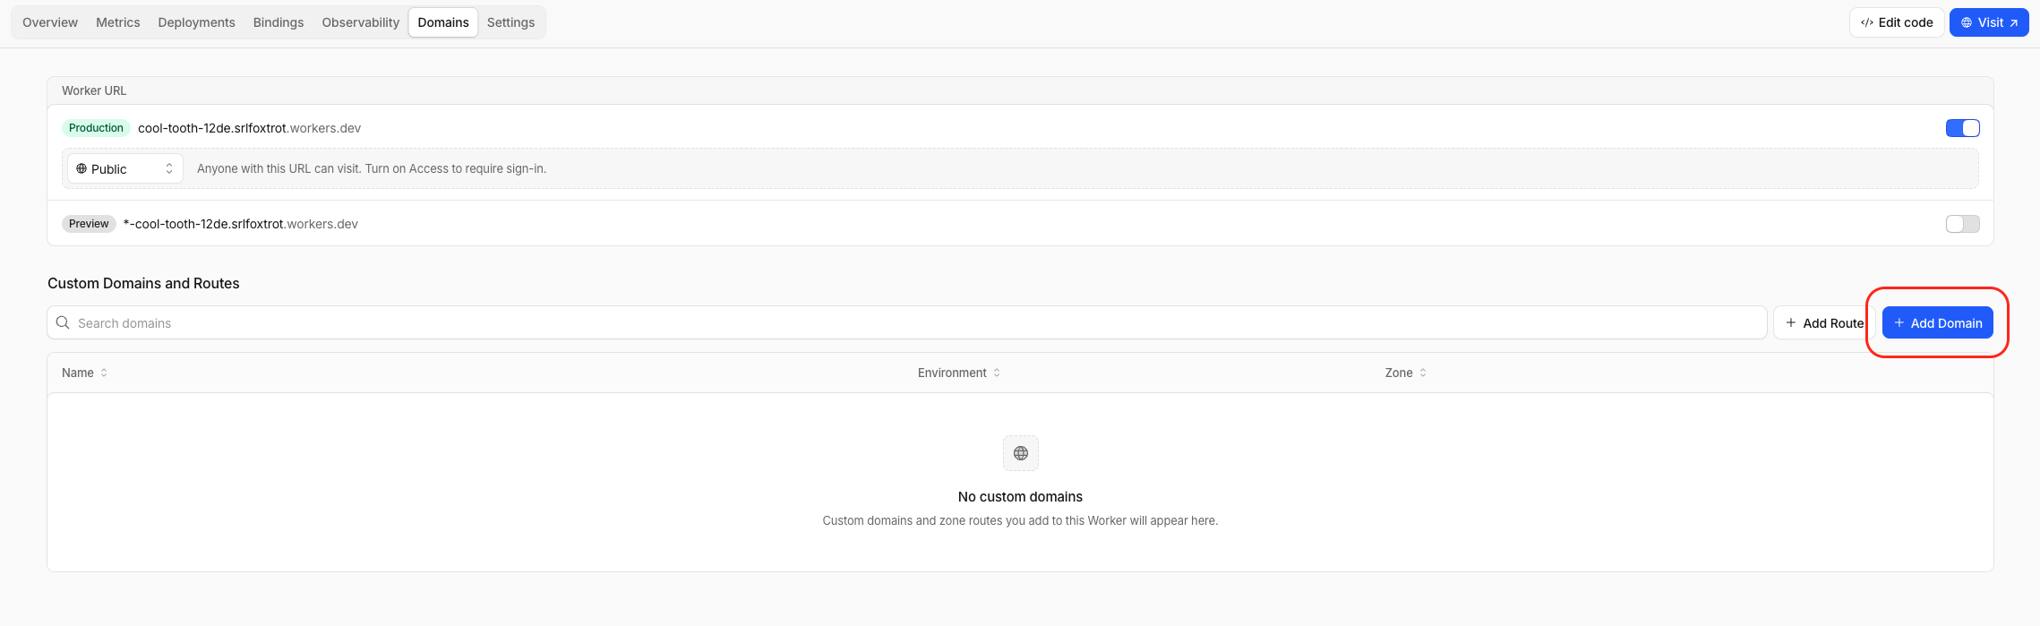The height and width of the screenshot is (626, 2040).
Task: Click the globe icon above No custom domains
Action: 1021,453
